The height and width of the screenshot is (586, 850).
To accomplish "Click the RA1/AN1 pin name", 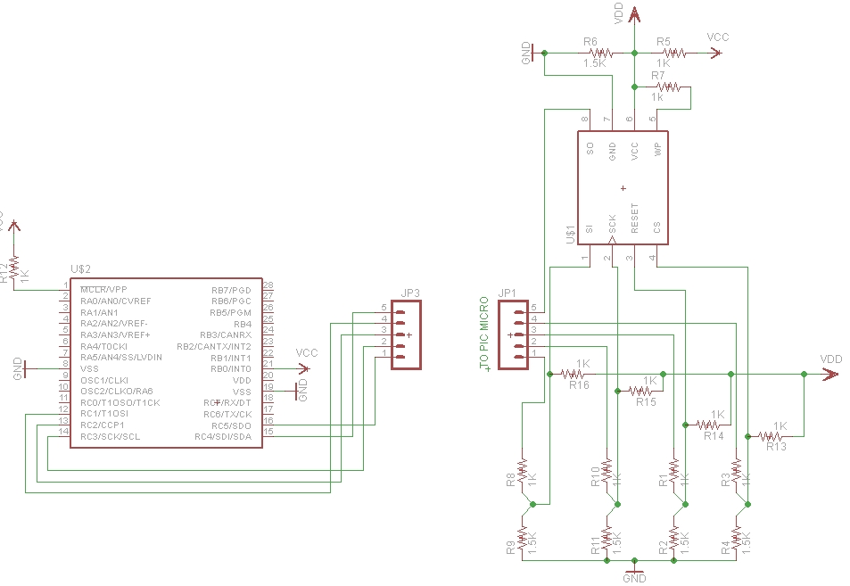I will pos(99,312).
